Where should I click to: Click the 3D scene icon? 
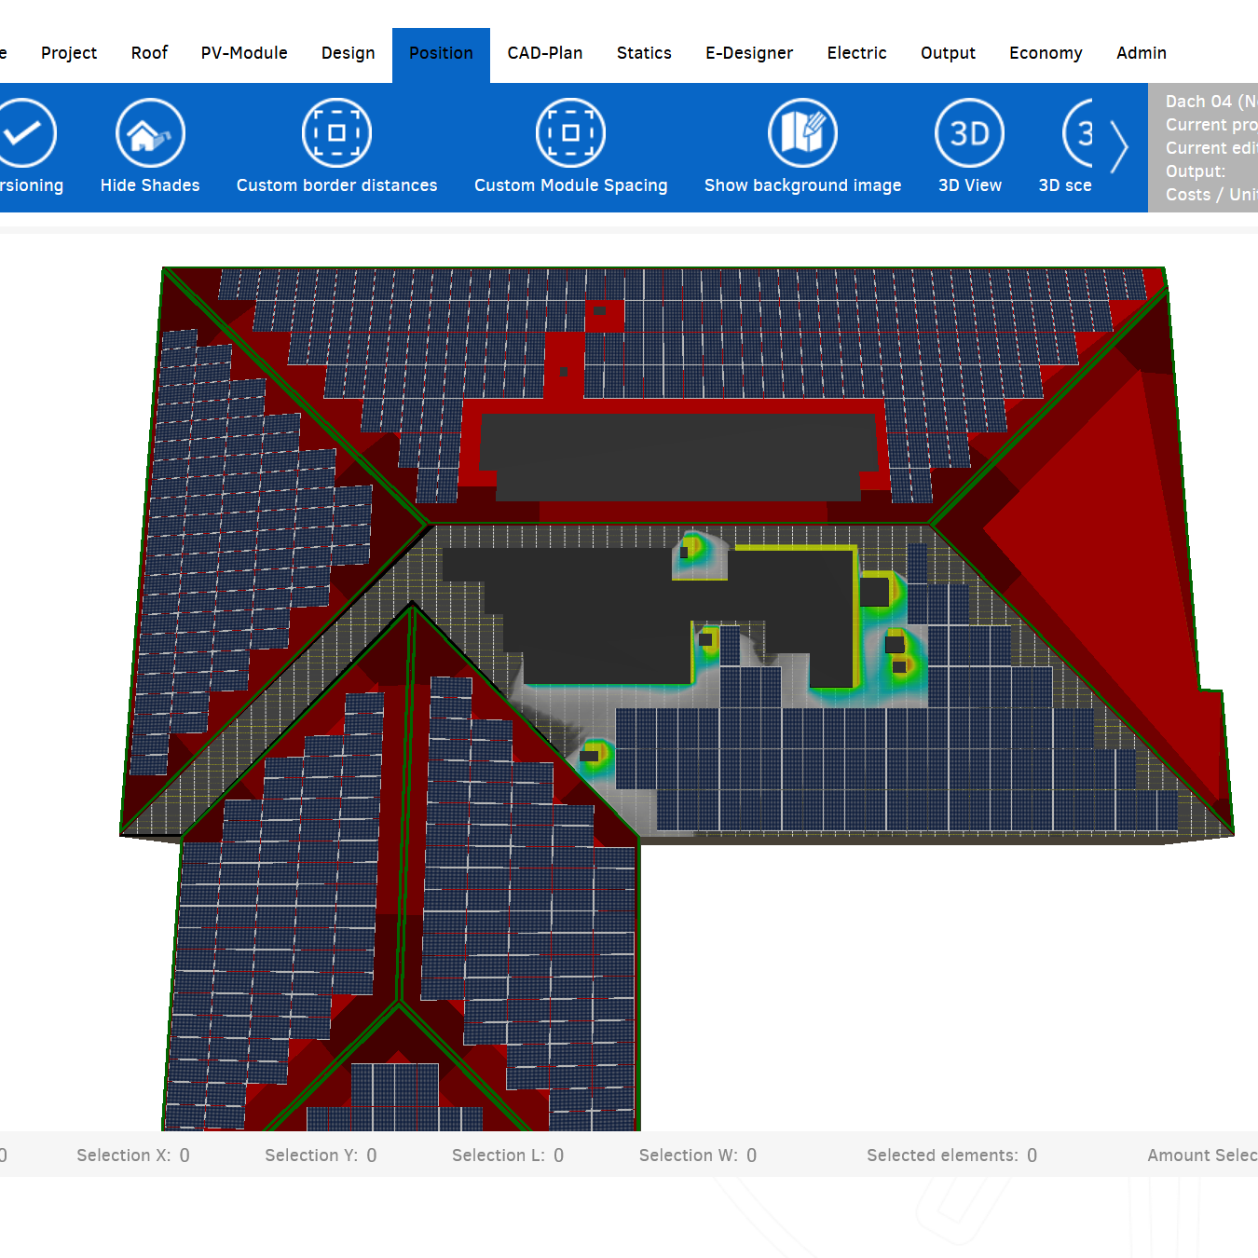(x=1078, y=134)
